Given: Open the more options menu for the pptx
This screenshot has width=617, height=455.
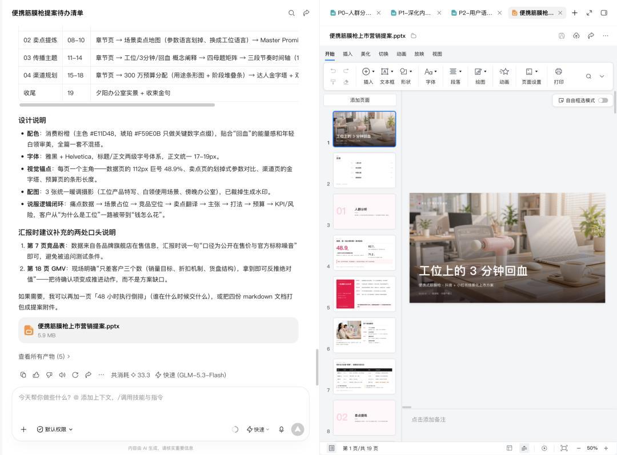Looking at the screenshot, I should point(605,36).
